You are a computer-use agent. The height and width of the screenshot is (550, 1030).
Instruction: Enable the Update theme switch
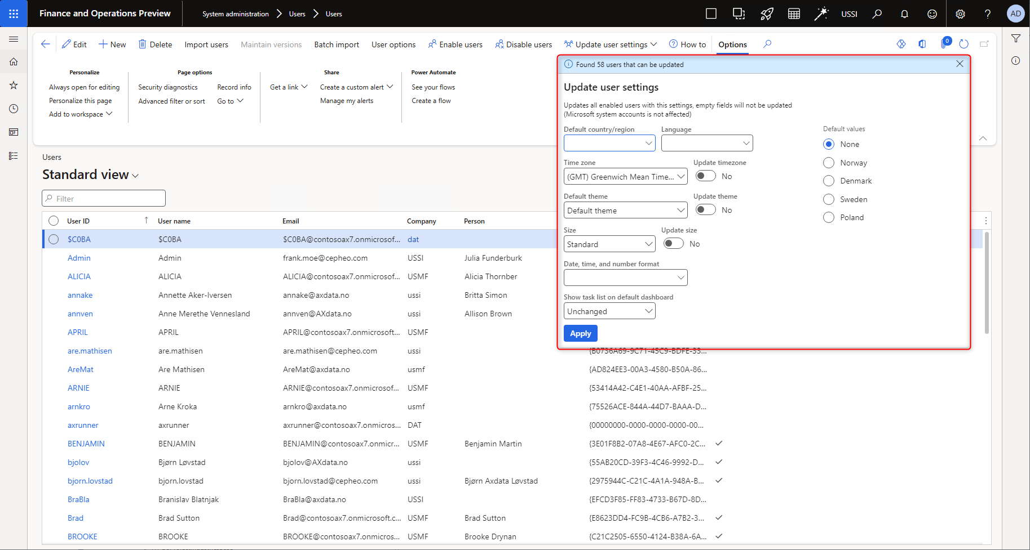(705, 210)
